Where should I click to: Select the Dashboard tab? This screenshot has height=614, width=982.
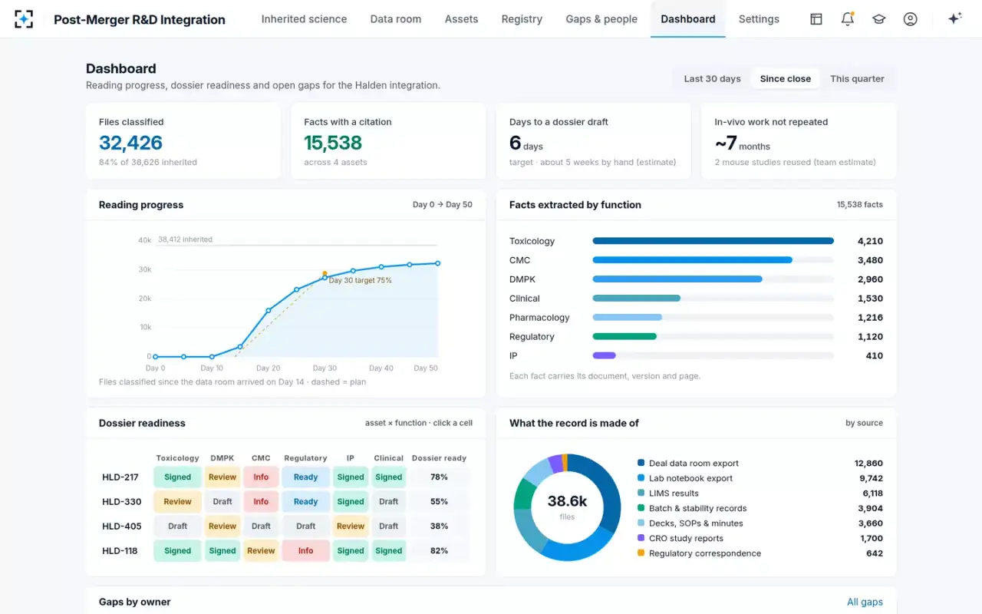[x=688, y=19]
